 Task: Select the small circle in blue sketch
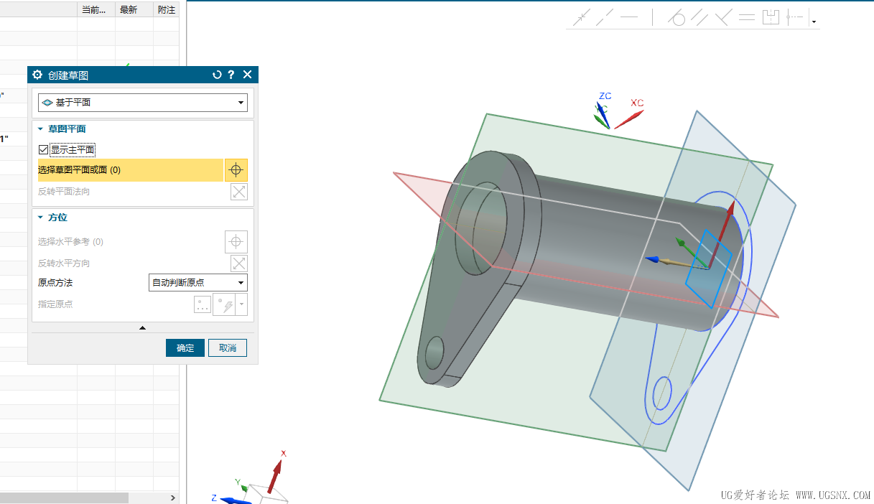pyautogui.click(x=661, y=393)
